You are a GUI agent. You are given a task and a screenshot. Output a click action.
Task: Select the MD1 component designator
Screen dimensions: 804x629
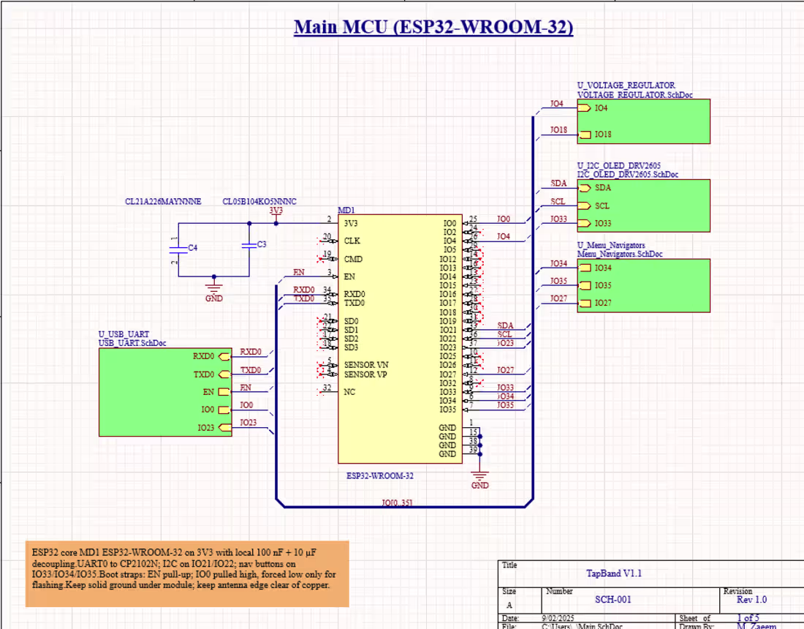[x=346, y=211]
